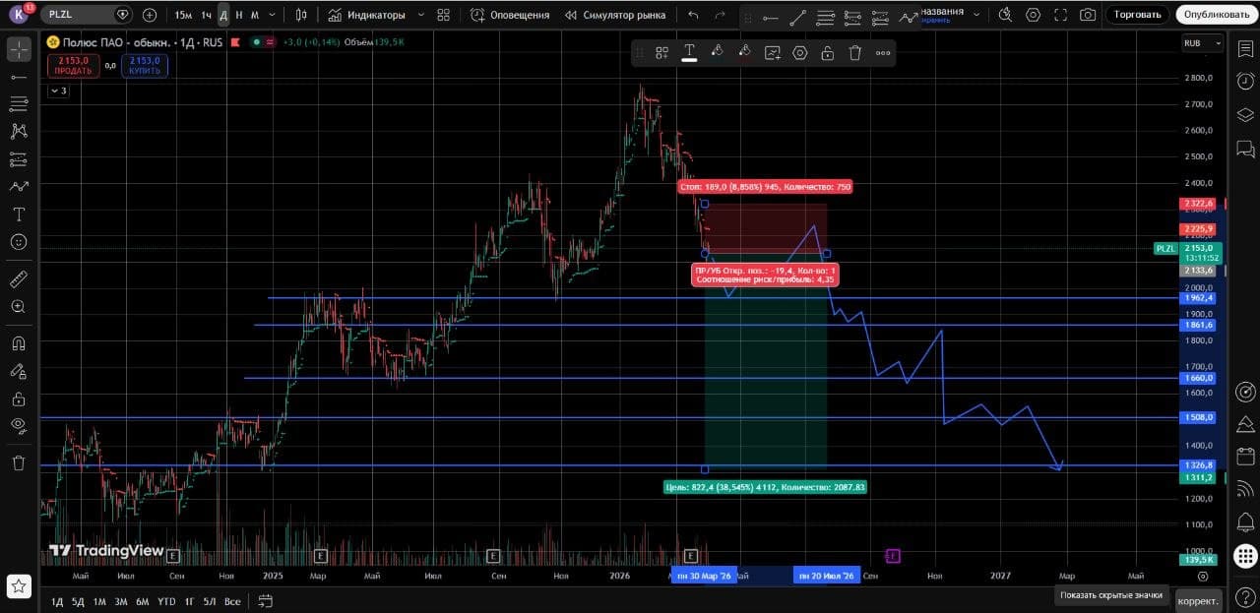The width and height of the screenshot is (1260, 613).
Task: Expand the time interval dropdown arrow
Action: (x=273, y=15)
